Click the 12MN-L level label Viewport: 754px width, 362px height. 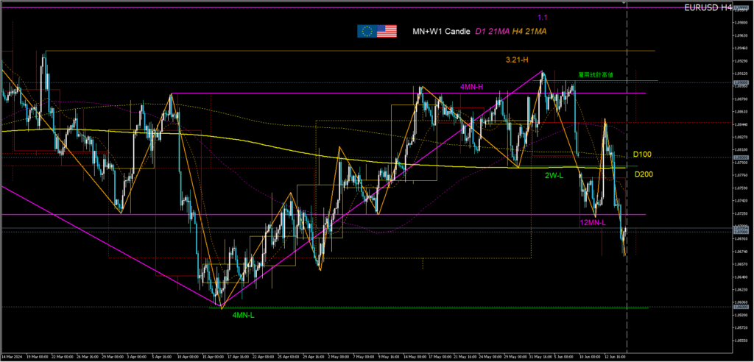(592, 222)
